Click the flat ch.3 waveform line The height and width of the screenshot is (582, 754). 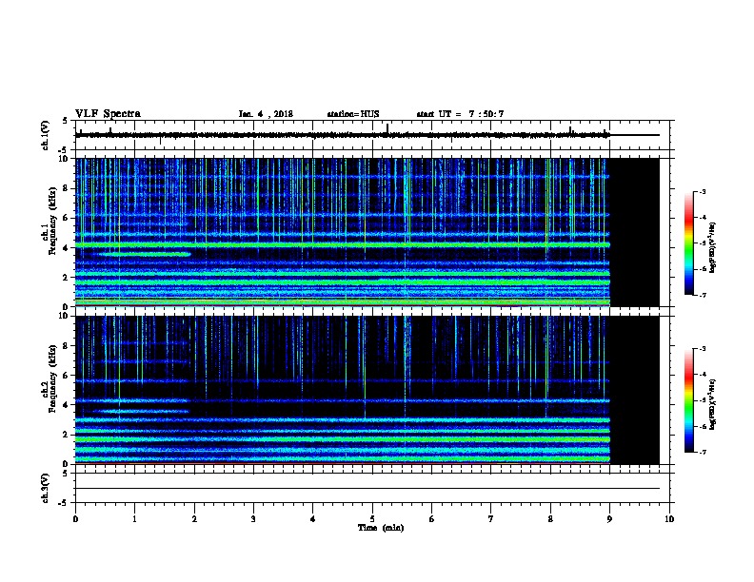(x=367, y=489)
